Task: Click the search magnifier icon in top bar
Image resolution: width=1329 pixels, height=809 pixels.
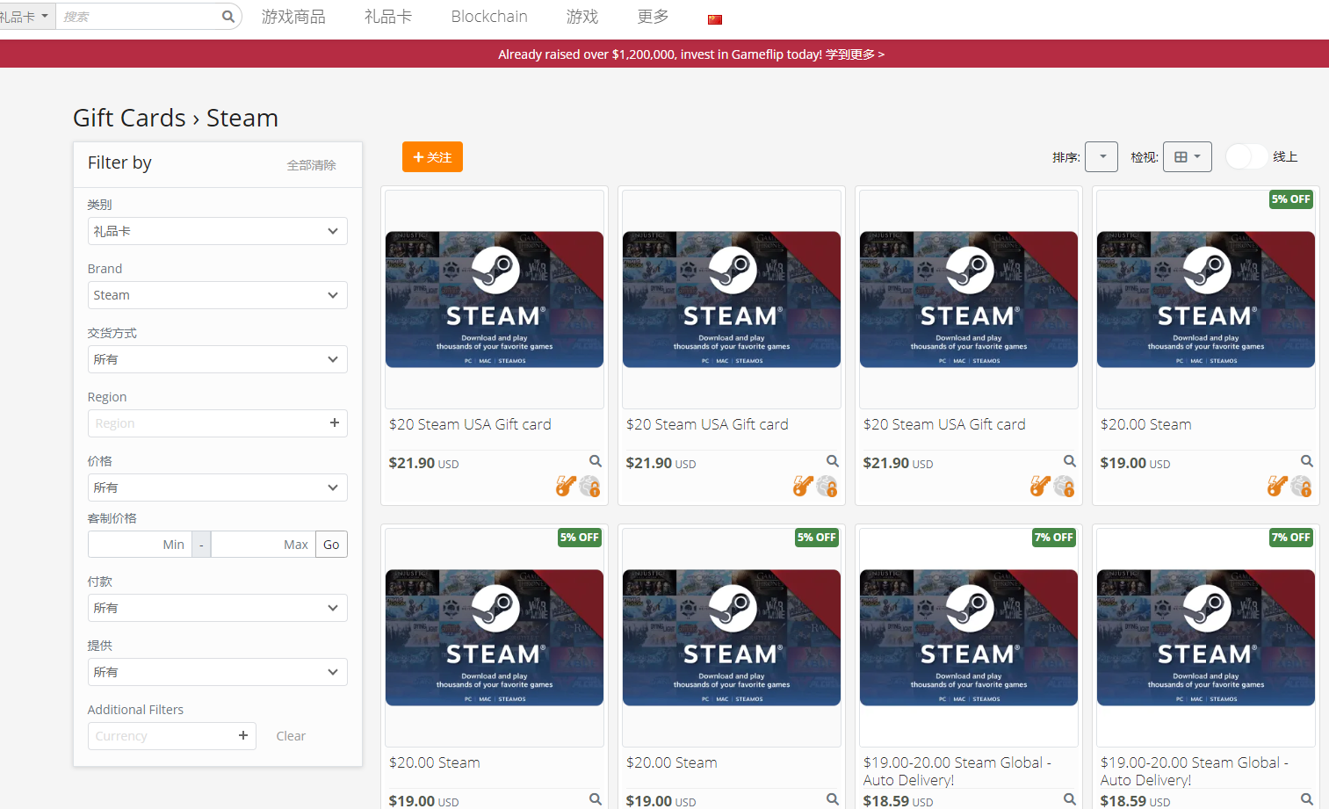Action: pos(228,17)
